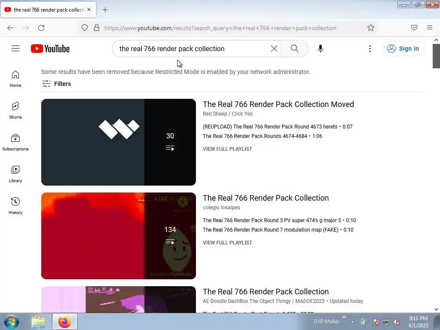This screenshot has width=440, height=330.
Task: Go back in Firefox
Action: (10, 27)
